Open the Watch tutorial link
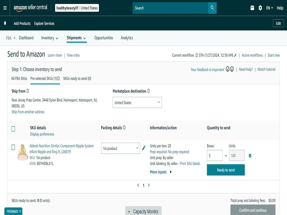The height and width of the screenshot is (215, 287). [267, 69]
